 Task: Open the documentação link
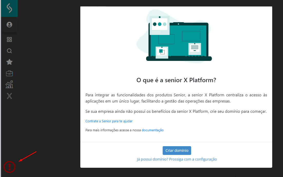[152, 130]
